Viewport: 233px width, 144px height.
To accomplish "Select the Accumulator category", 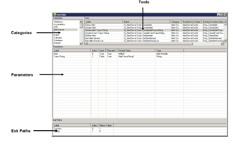I will pyautogui.click(x=59, y=24).
